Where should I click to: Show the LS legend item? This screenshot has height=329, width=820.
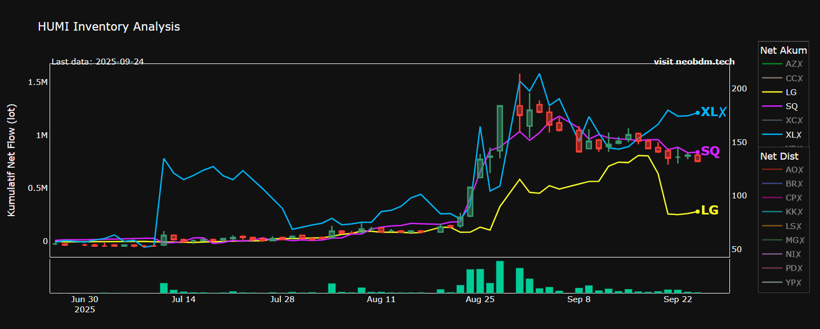pyautogui.click(x=794, y=226)
